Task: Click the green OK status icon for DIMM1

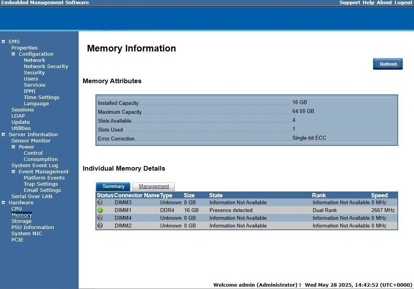Action: pos(100,210)
